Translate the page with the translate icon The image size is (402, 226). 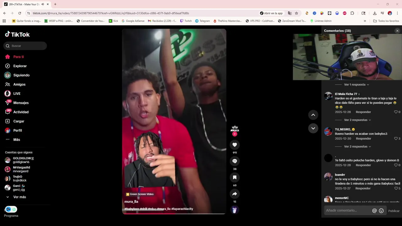(290, 13)
